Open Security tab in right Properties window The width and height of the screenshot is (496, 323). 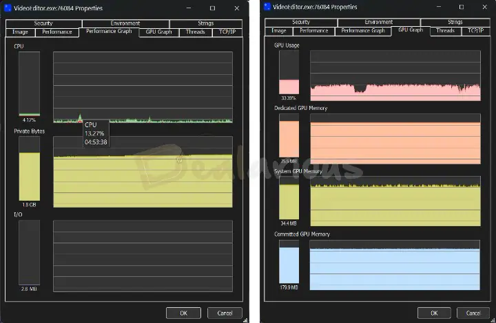pyautogui.click(x=301, y=22)
